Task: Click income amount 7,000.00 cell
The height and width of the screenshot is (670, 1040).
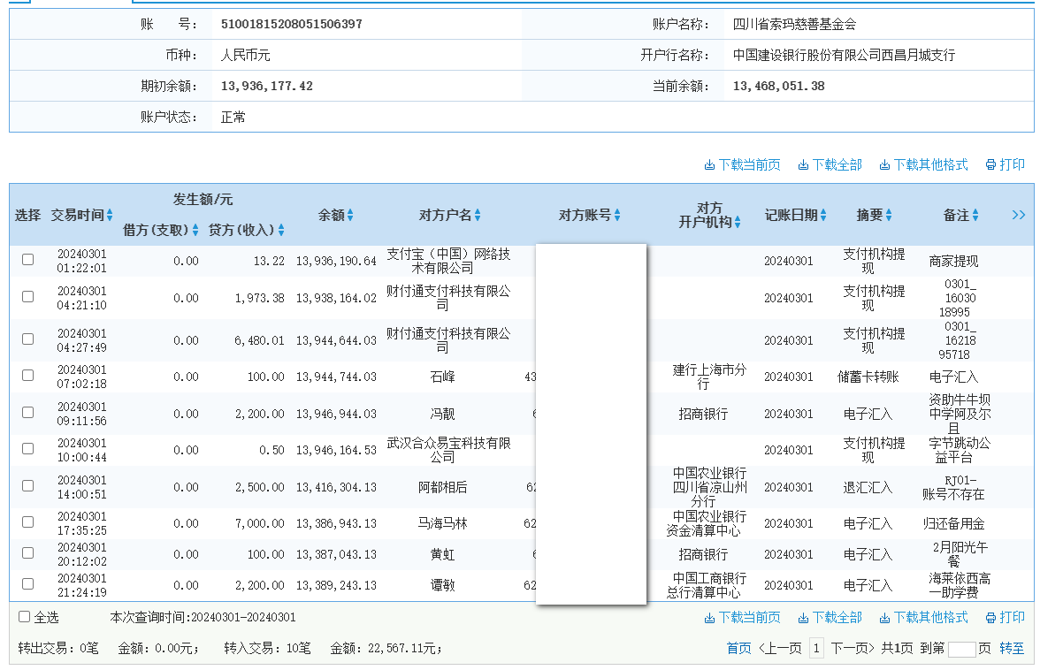Action: (x=259, y=523)
